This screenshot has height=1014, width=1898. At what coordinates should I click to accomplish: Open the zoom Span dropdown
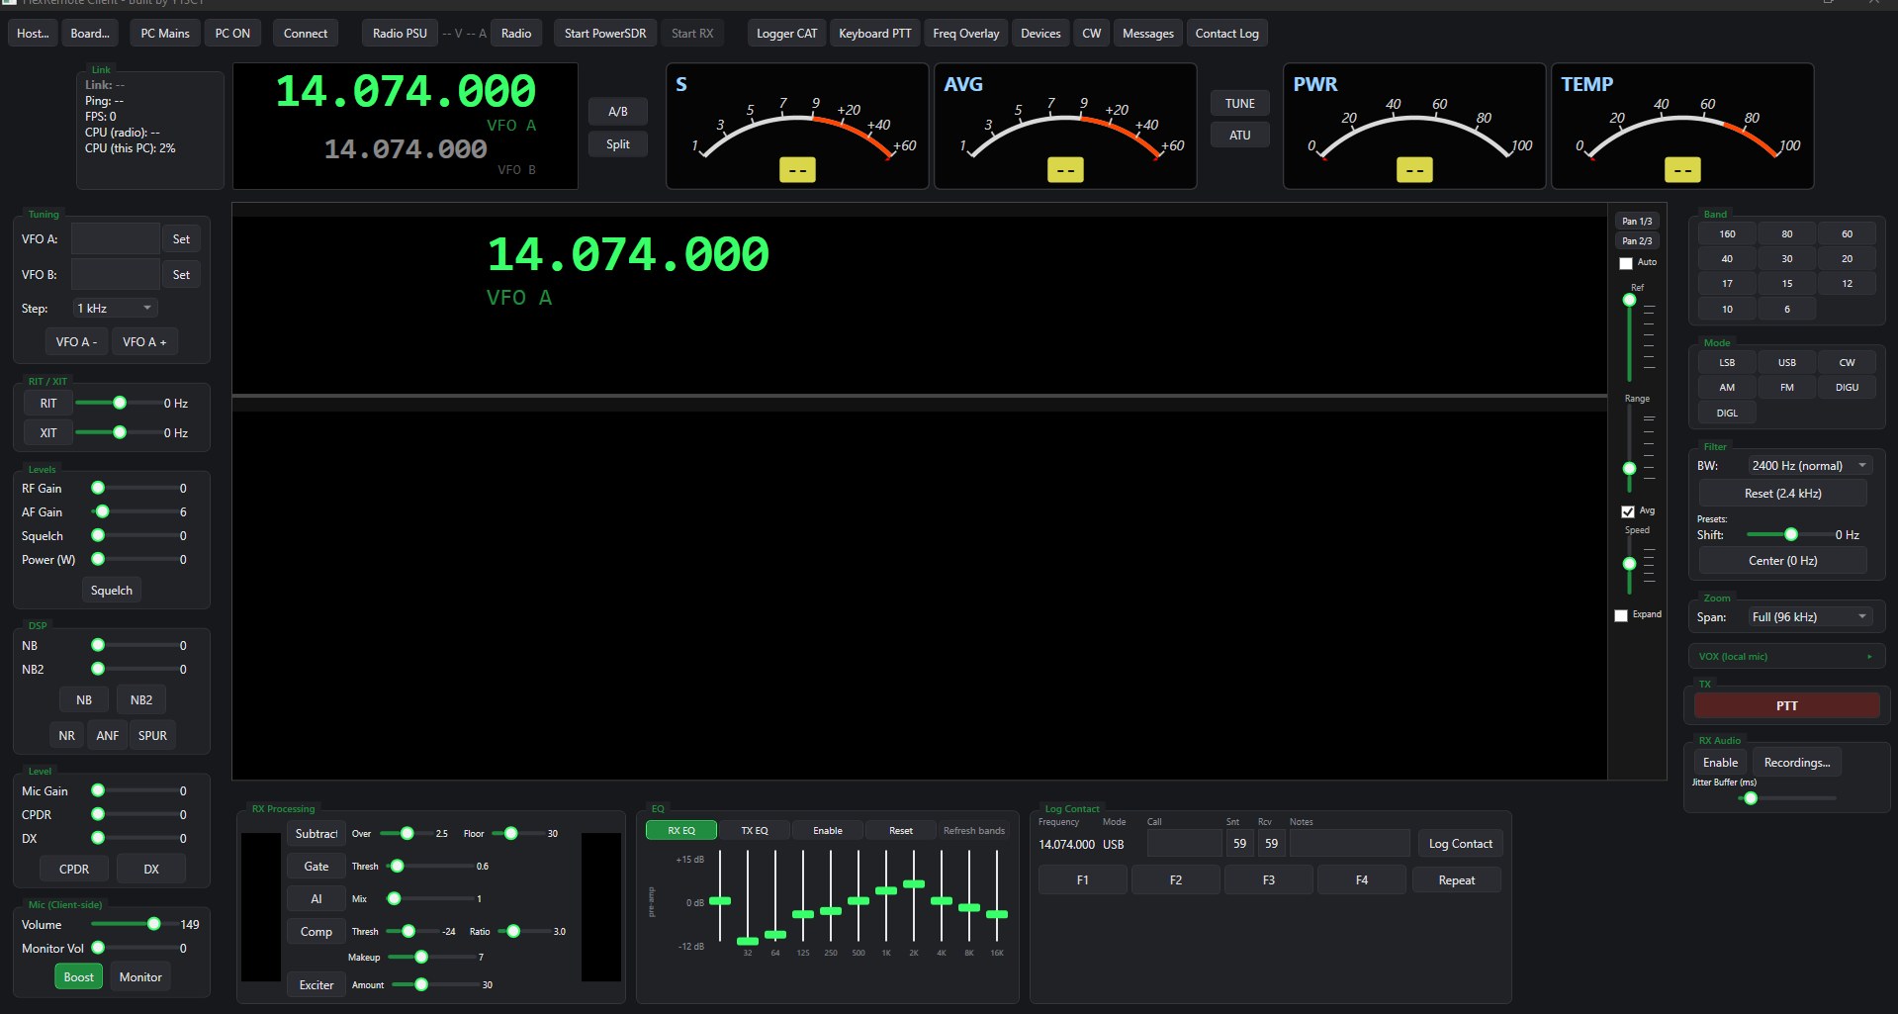click(1809, 617)
